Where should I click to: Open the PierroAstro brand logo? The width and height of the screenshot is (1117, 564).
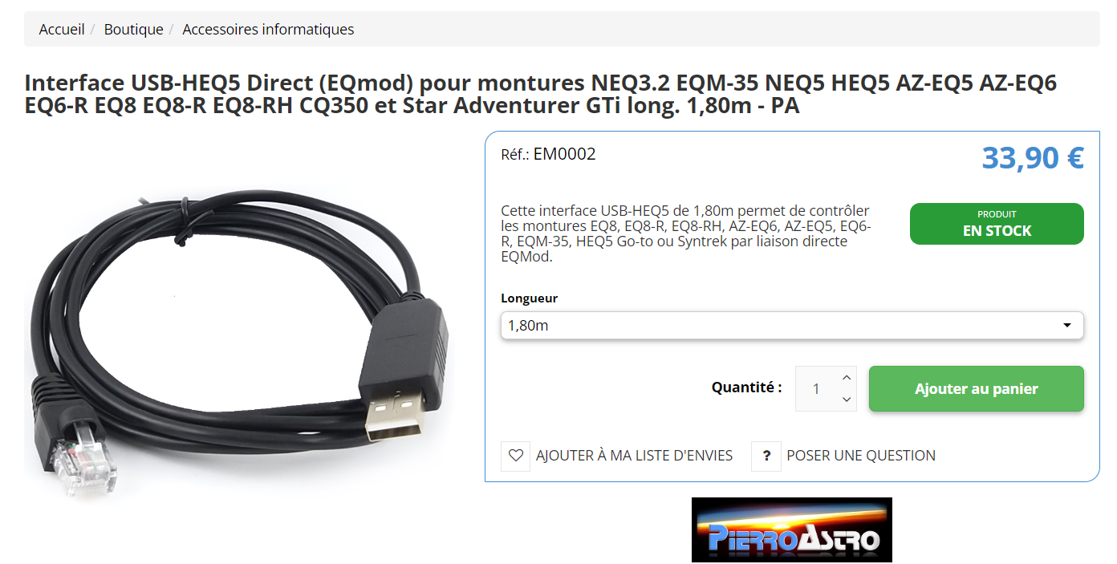pyautogui.click(x=791, y=530)
